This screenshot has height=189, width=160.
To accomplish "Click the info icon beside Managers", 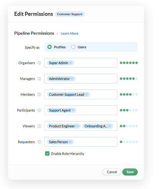I will click(x=39, y=79).
